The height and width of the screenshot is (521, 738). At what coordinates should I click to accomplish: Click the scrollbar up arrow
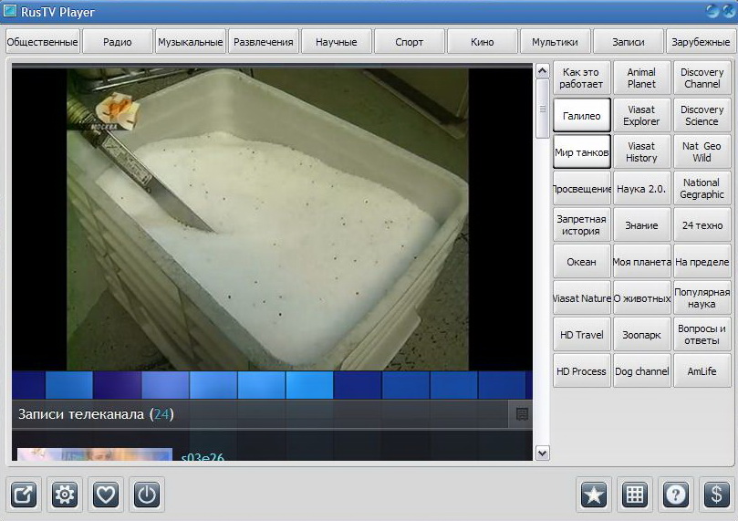(543, 70)
